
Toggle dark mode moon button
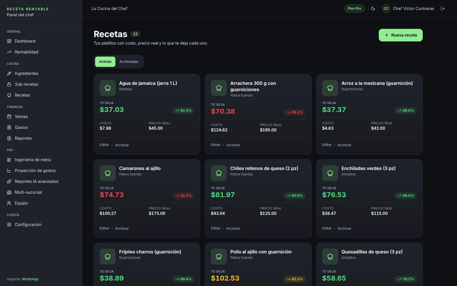point(373,9)
